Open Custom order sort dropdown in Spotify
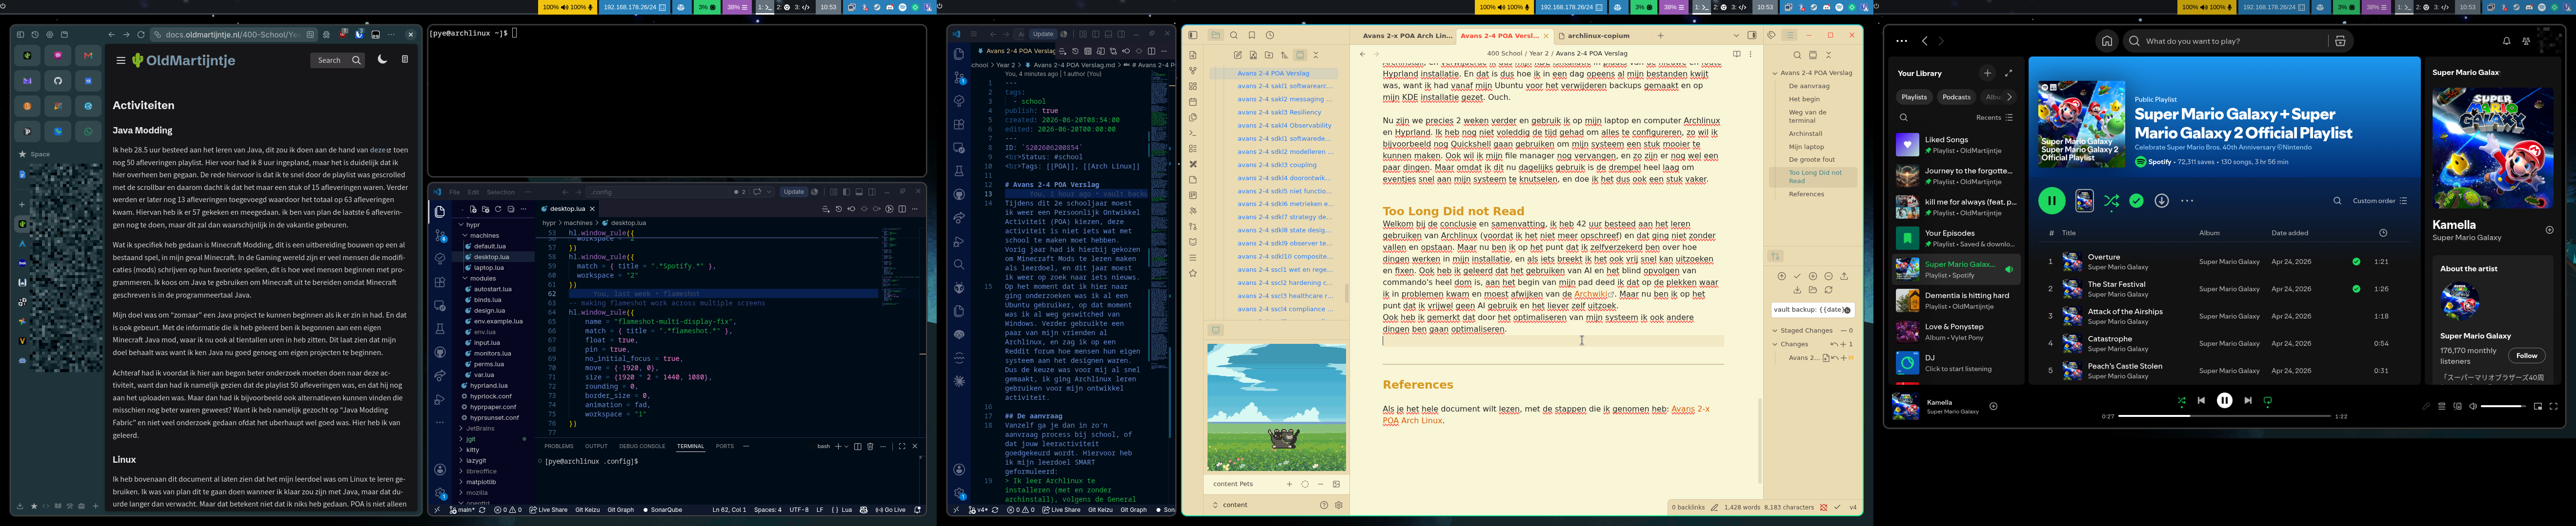 (x=2380, y=201)
